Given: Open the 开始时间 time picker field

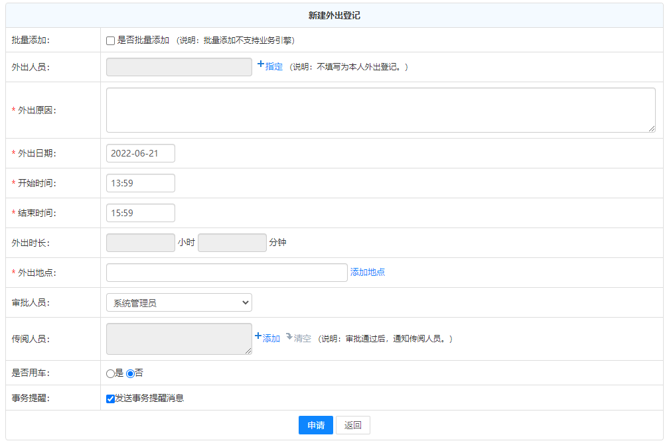Looking at the screenshot, I should [x=141, y=183].
